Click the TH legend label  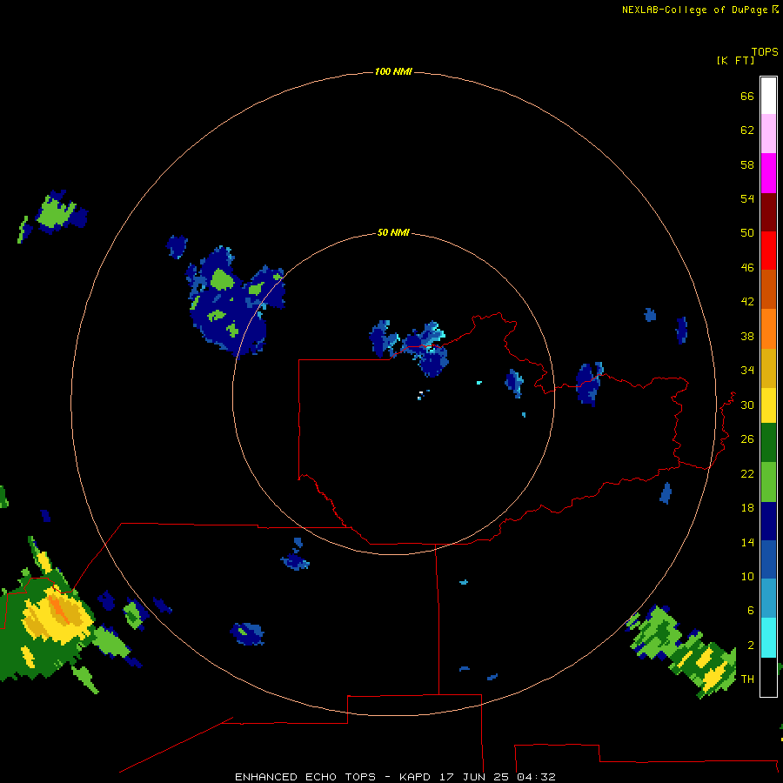[747, 679]
